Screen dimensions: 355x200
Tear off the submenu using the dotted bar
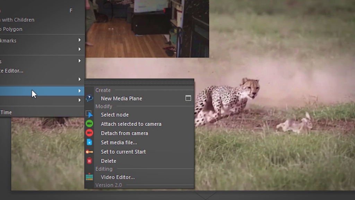click(139, 82)
